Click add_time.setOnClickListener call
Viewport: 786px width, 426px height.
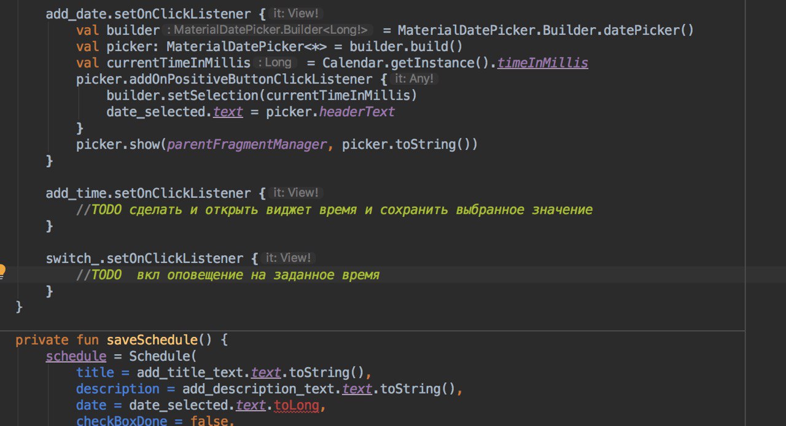148,194
